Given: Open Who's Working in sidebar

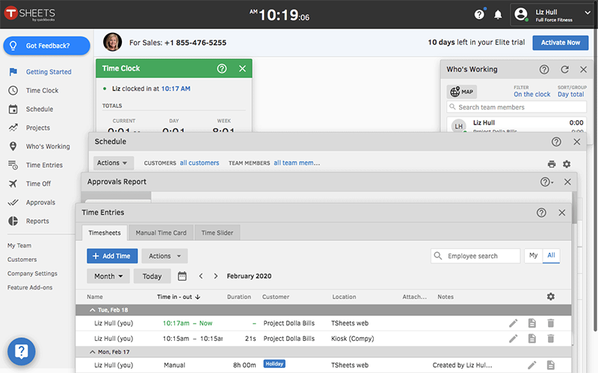Looking at the screenshot, I should [x=40, y=146].
